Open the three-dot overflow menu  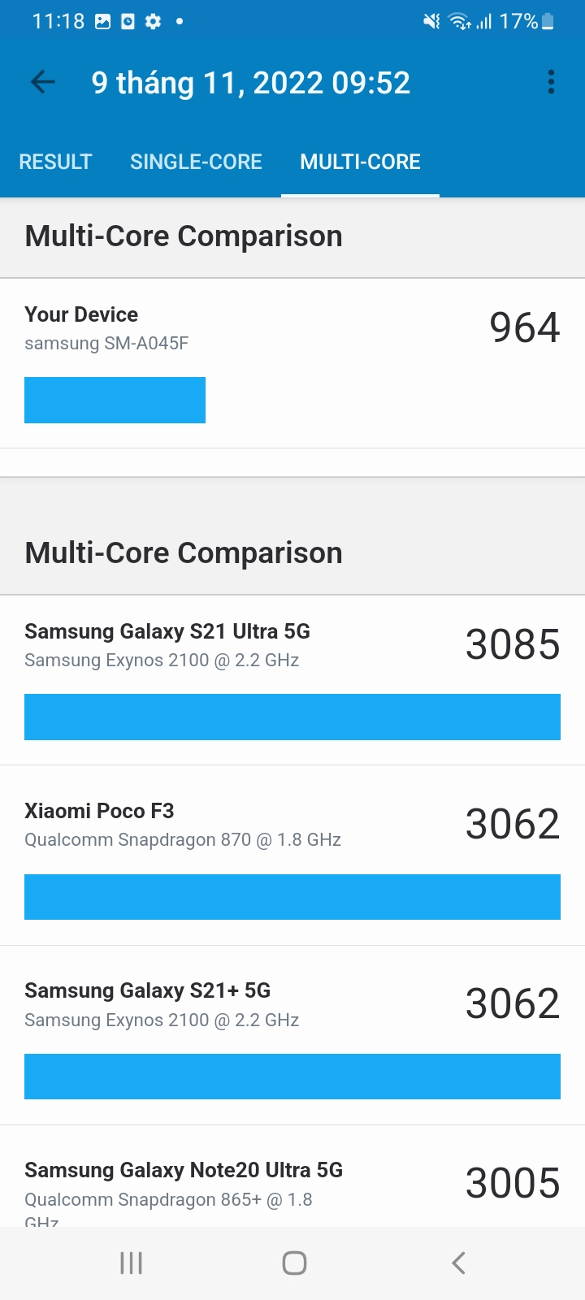551,82
